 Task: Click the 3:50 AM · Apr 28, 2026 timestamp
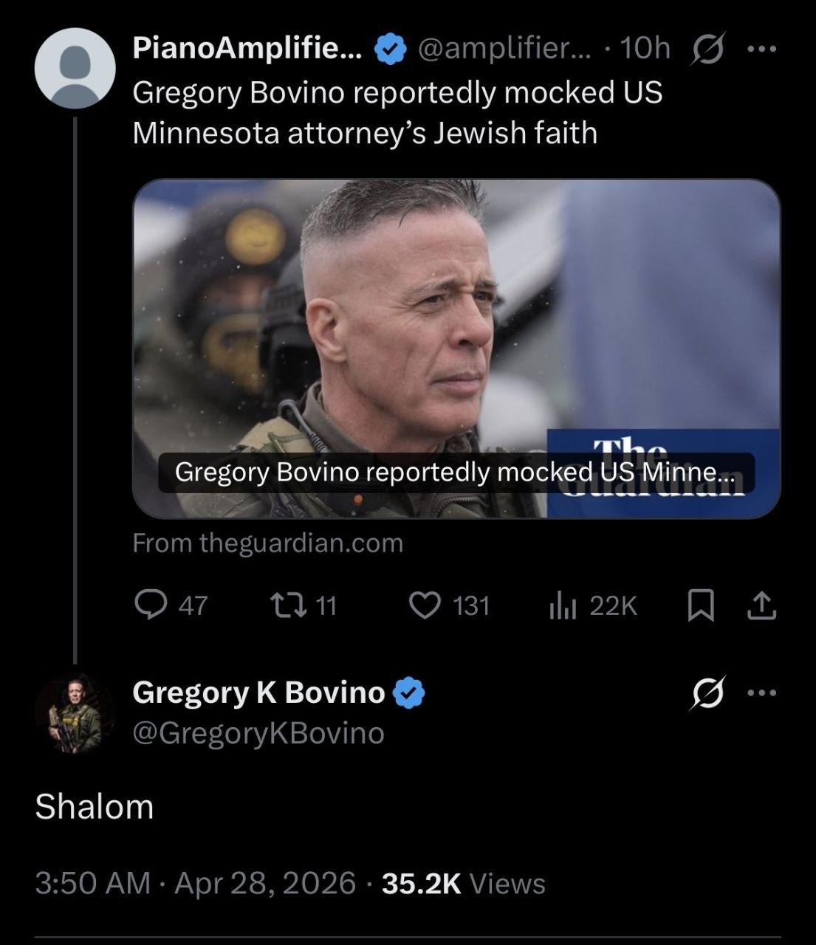[196, 883]
